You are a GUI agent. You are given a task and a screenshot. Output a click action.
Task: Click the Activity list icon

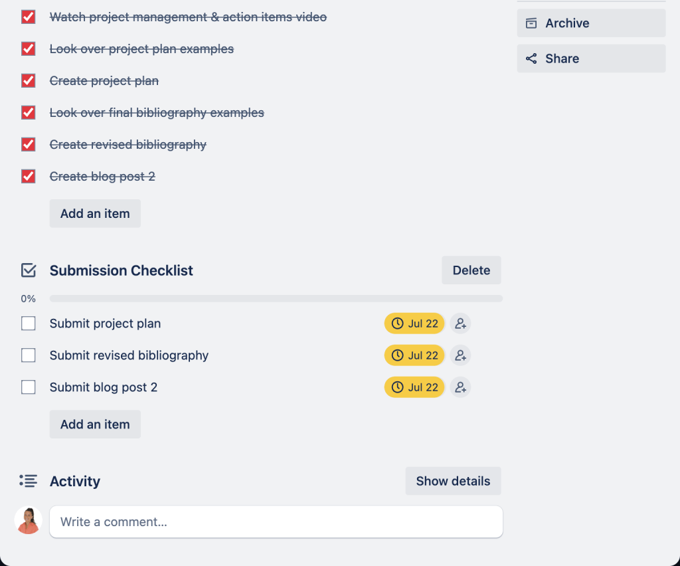pos(29,481)
